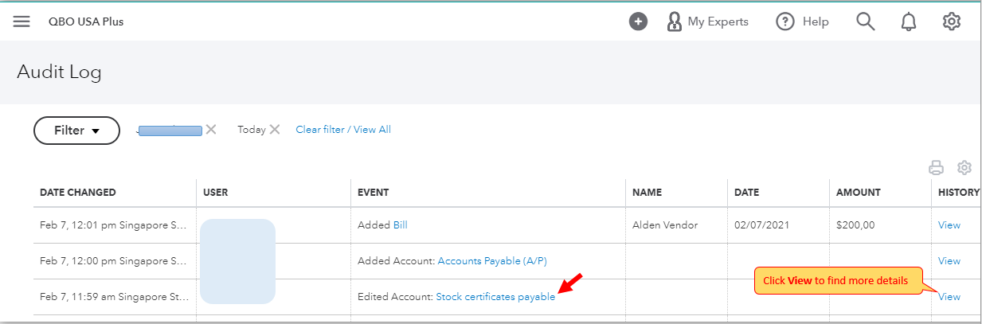View history for the Added Bill row

(949, 225)
